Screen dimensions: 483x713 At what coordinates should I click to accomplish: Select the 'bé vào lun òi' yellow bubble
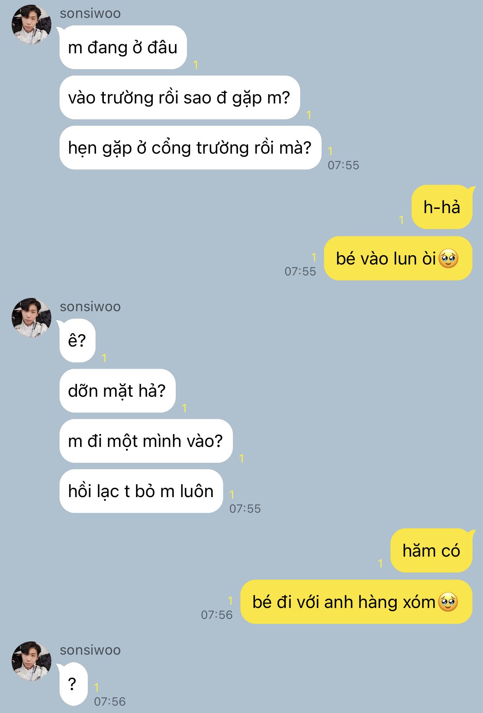pyautogui.click(x=398, y=258)
